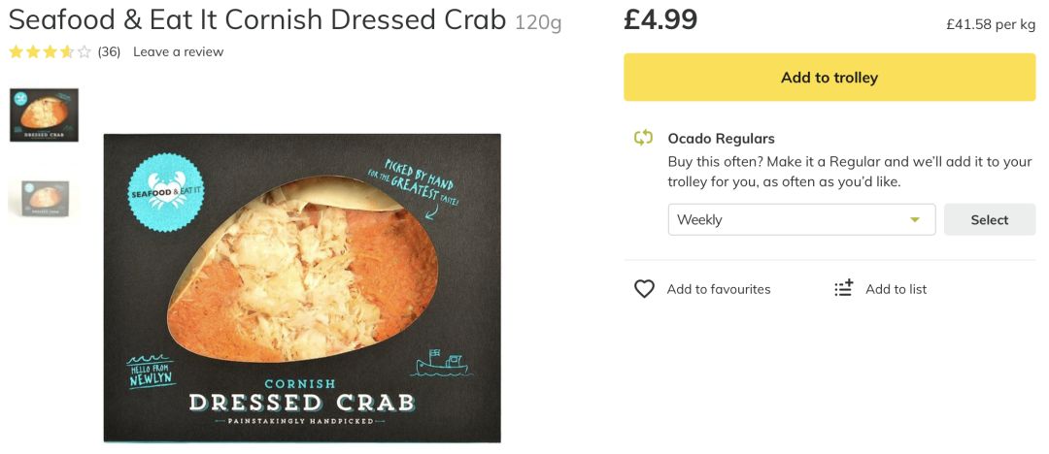Viewport: 1049px width, 454px height.
Task: Click the £4.99 price
Action: [x=660, y=19]
